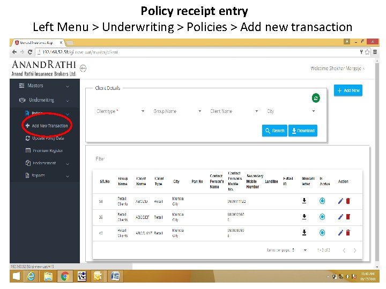Download mandate letter for client ABCDD

[305, 201]
